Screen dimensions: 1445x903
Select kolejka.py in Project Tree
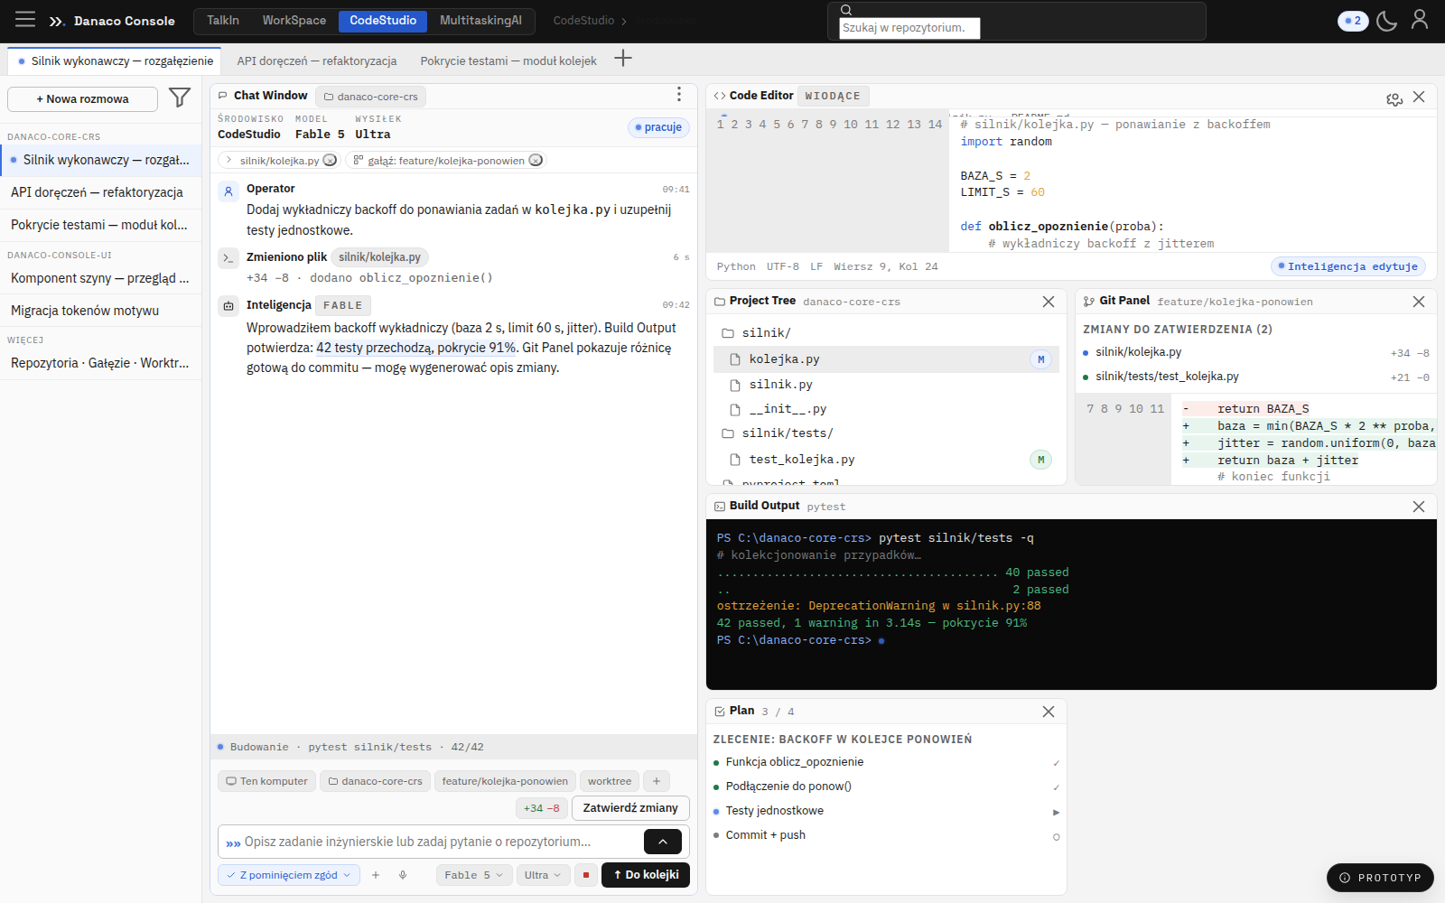click(886, 359)
